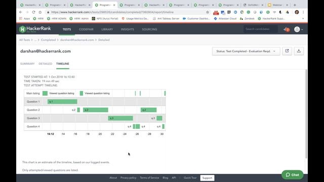Viewport: 324px width, 182px height.
Task: Open the Status: Test Completed dropdown
Action: (x=246, y=51)
